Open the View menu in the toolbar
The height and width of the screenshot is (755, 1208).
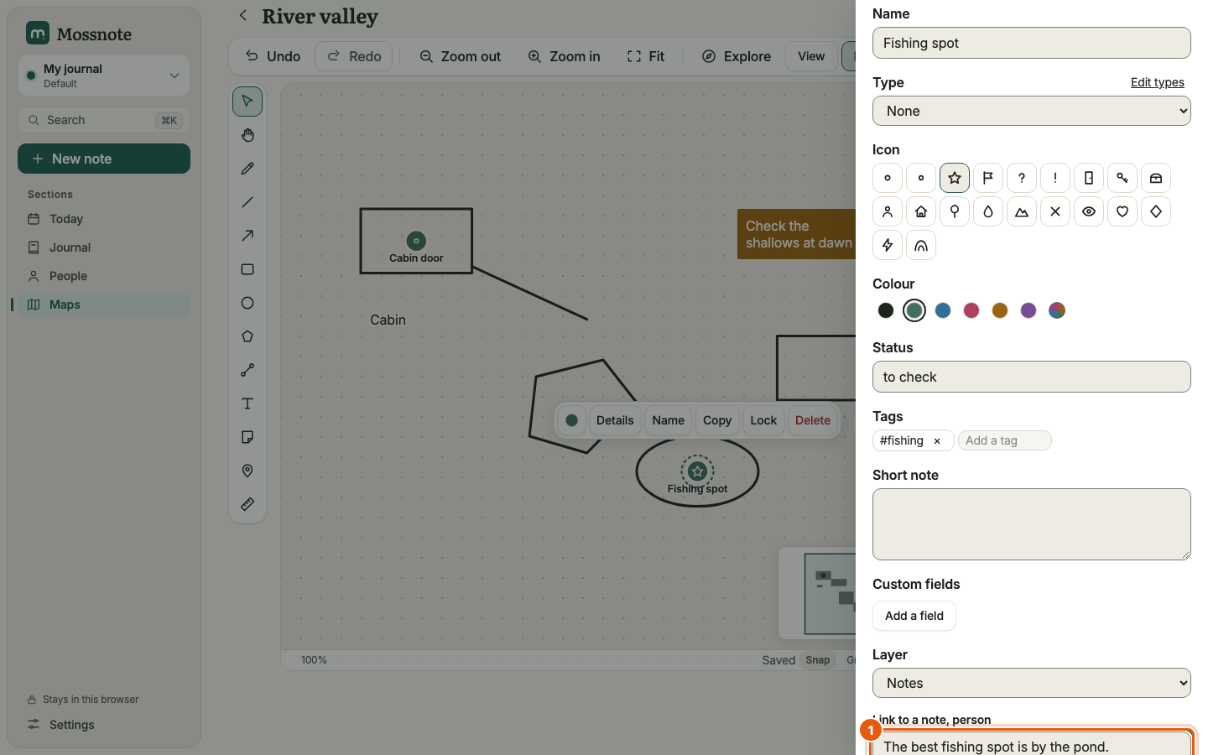pyautogui.click(x=811, y=56)
